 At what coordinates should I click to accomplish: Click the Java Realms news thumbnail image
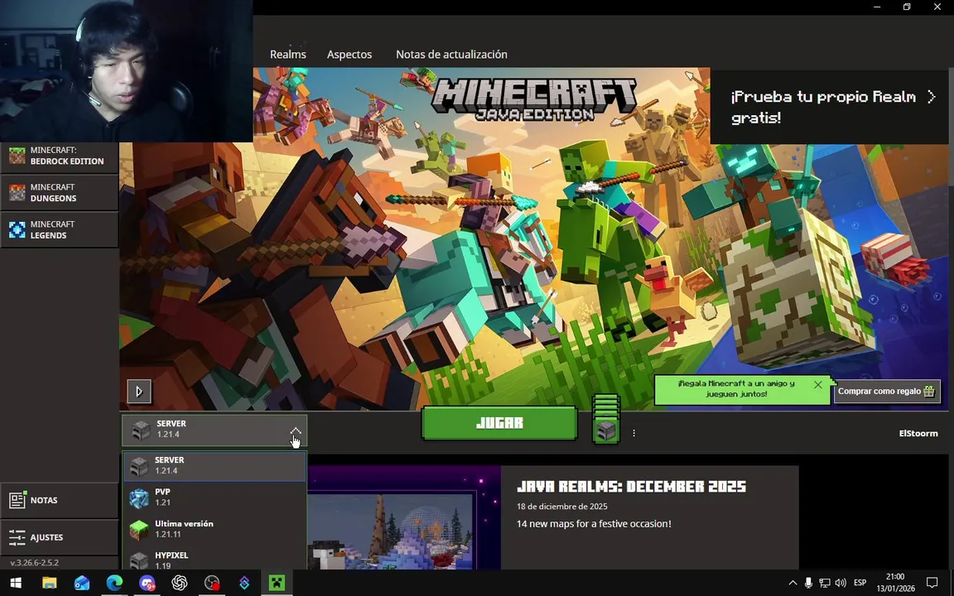(x=404, y=517)
